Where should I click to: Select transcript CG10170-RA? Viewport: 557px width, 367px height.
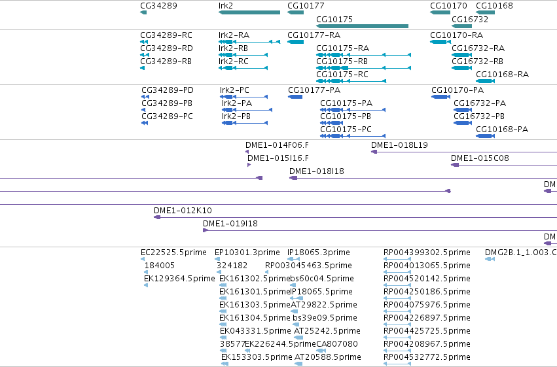[456, 35]
